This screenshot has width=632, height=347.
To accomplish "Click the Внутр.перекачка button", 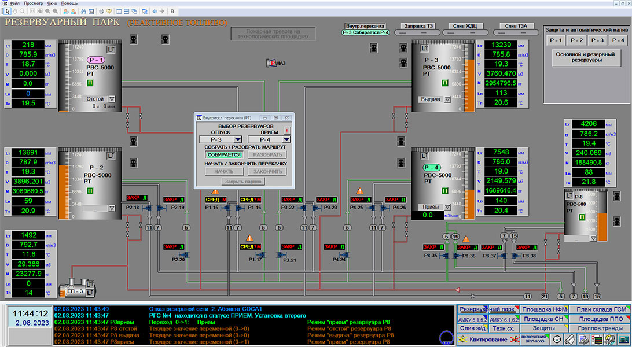I will pyautogui.click(x=366, y=26).
